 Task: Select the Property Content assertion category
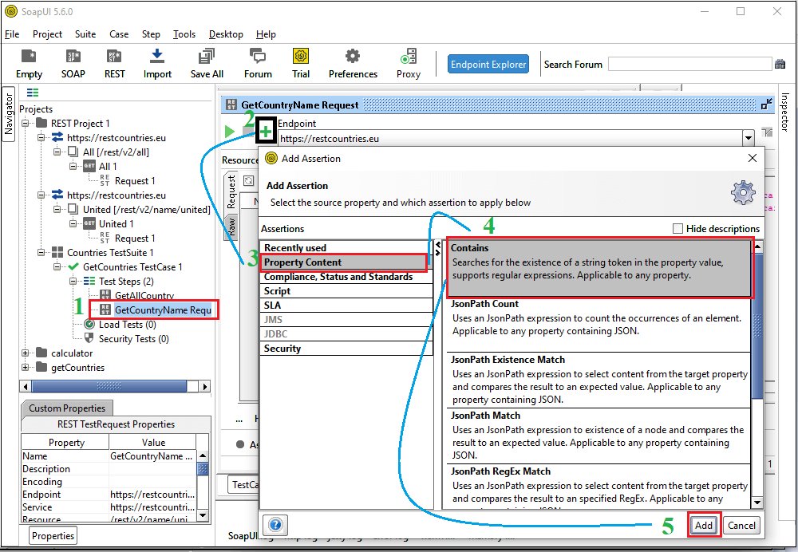click(346, 262)
